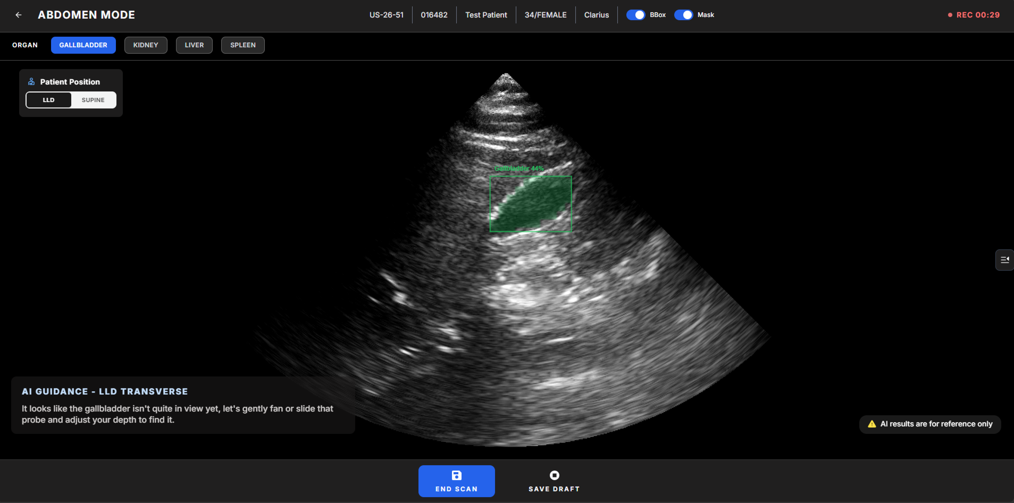The image size is (1014, 503).
Task: Switch to the KIDNEY organ tab
Action: point(146,45)
